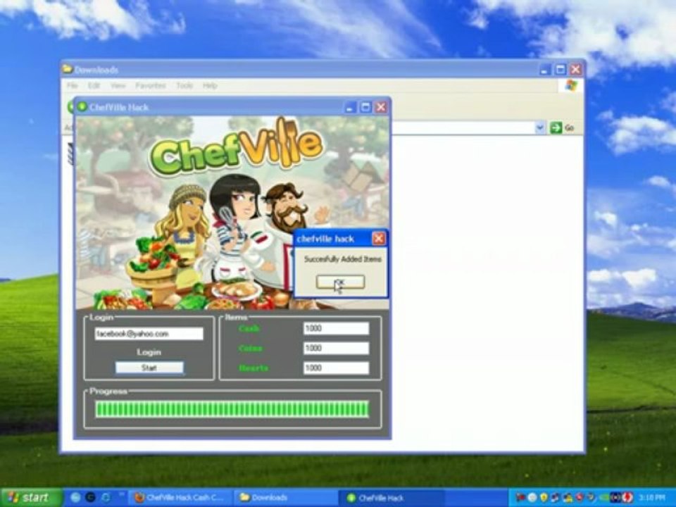Expand the address bar dropdown in Downloads
The image size is (676, 507).
tap(540, 127)
